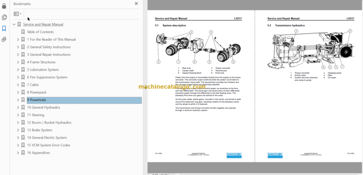Select 1 For the Reader of This Manual

click(51, 39)
